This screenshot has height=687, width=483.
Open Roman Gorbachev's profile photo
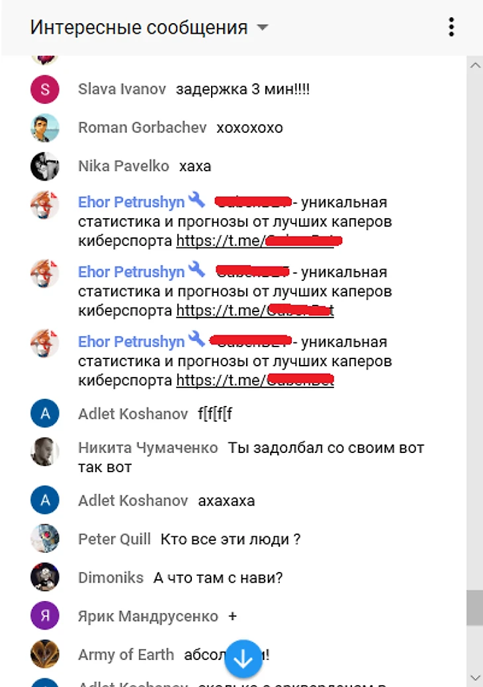coord(45,128)
